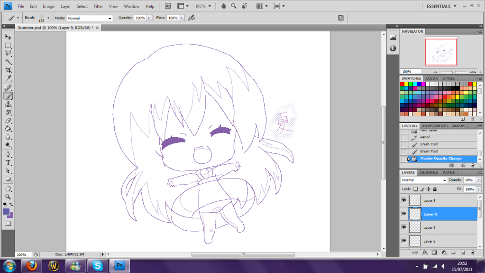
Task: Open the Opacity slider arrow in options bar
Action: [149, 18]
